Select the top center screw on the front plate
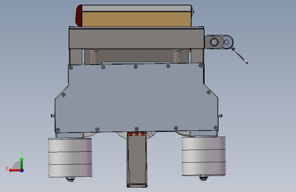This screenshot has width=296, height=192. coord(136,67)
